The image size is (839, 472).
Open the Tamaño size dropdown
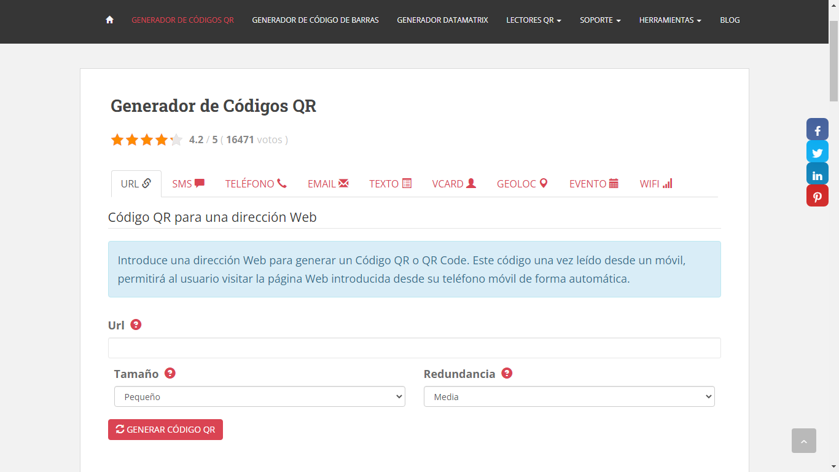pyautogui.click(x=259, y=396)
